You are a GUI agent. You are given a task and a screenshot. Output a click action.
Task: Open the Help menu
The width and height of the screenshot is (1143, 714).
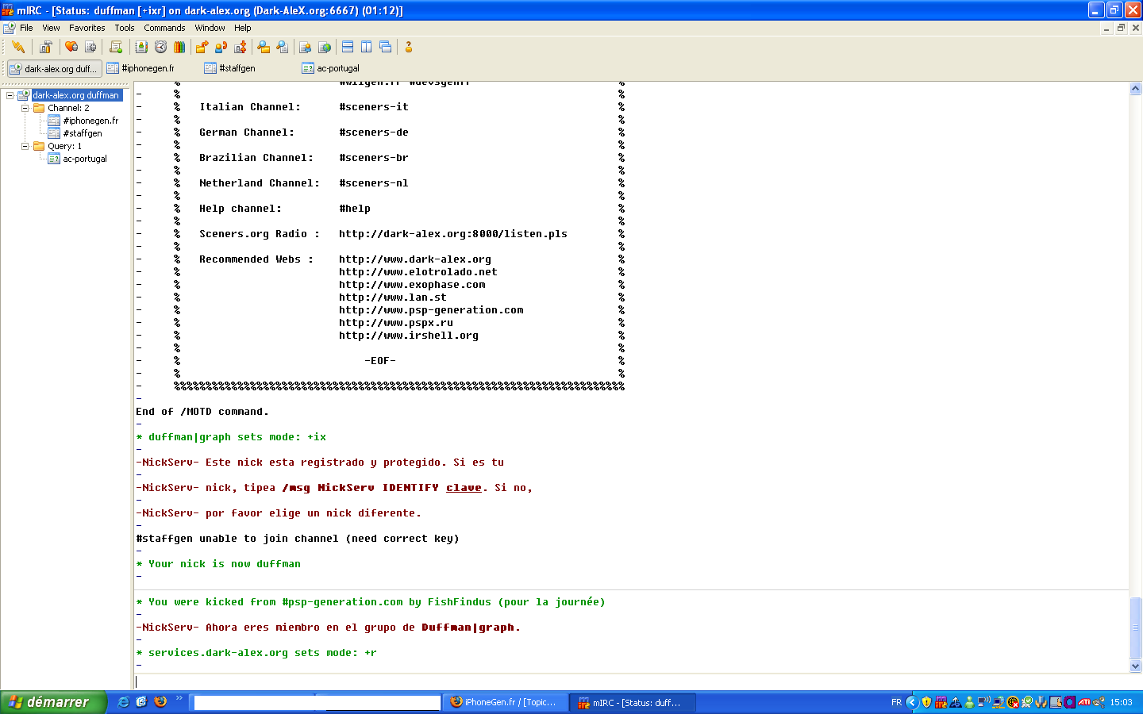tap(242, 28)
